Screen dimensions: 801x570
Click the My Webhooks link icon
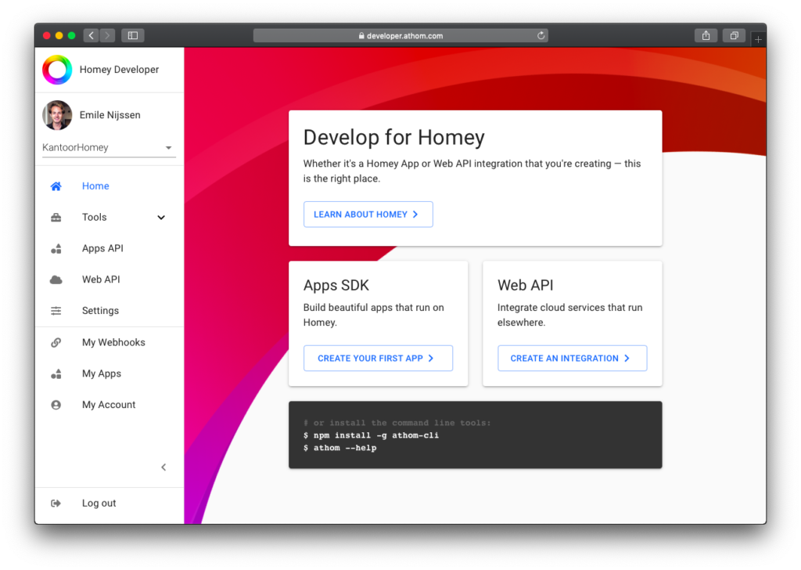coord(56,342)
